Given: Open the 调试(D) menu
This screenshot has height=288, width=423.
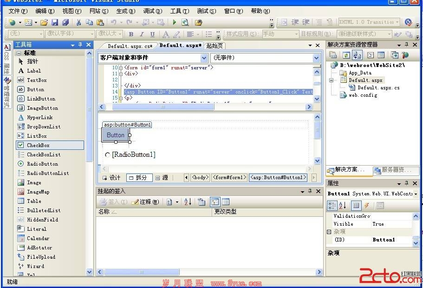Looking at the screenshot, I should pos(153,11).
